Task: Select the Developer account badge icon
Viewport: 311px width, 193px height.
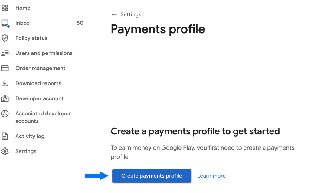Action: [x=5, y=98]
